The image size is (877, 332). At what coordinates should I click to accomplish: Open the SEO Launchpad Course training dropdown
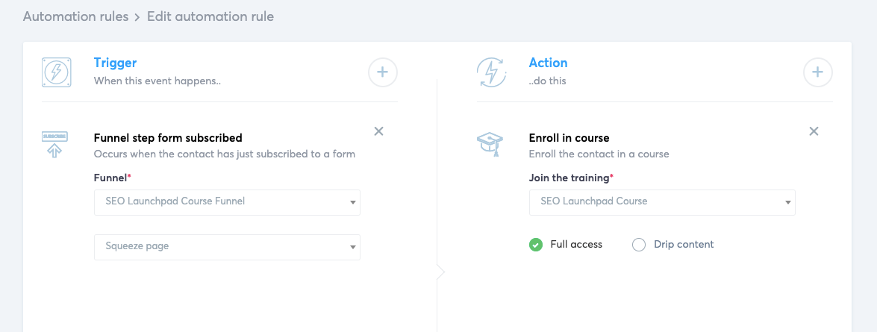(662, 201)
